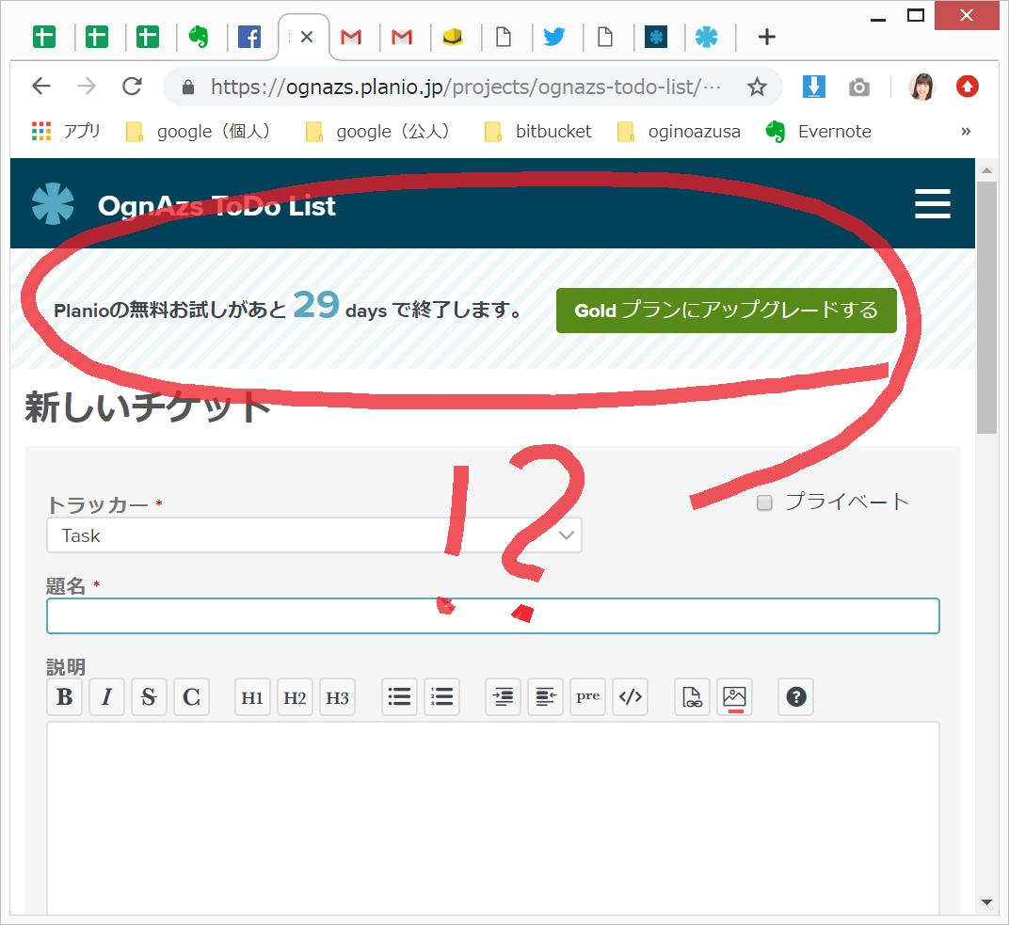Click Gold プランにアップグレードする button
The image size is (1009, 925).
click(726, 311)
